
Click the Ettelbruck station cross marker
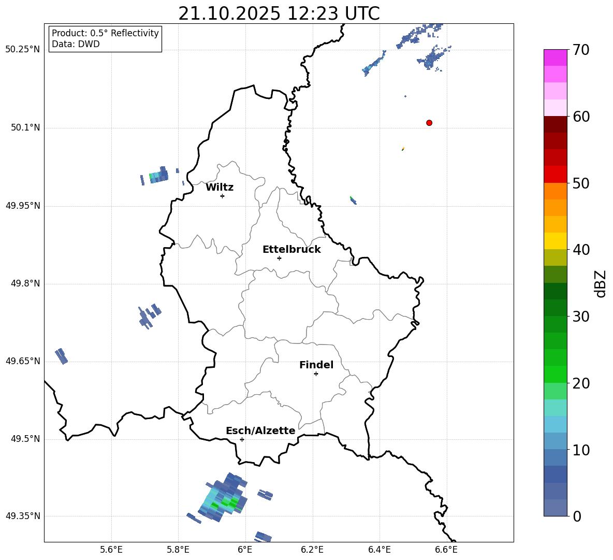(279, 258)
